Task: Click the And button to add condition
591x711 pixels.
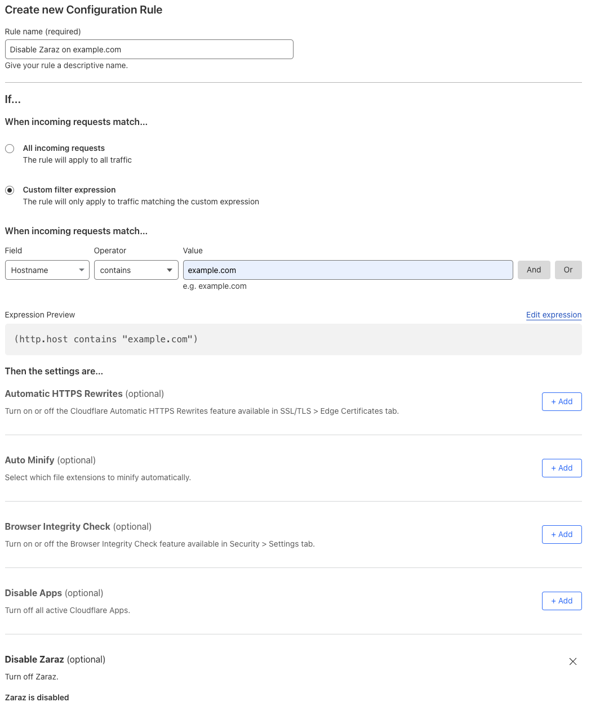Action: tap(534, 270)
